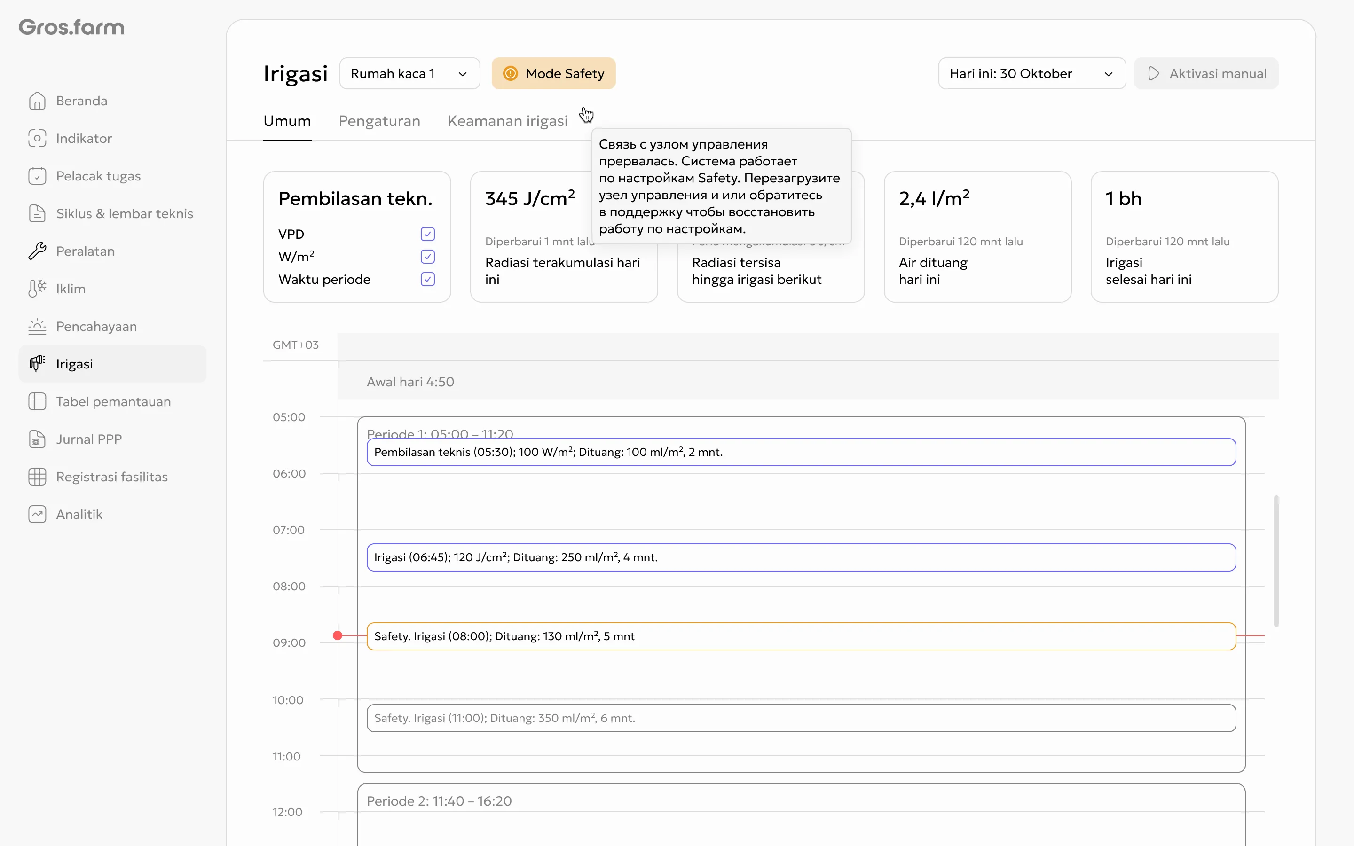
Task: Click the Gros.farm logo
Action: coord(71,27)
